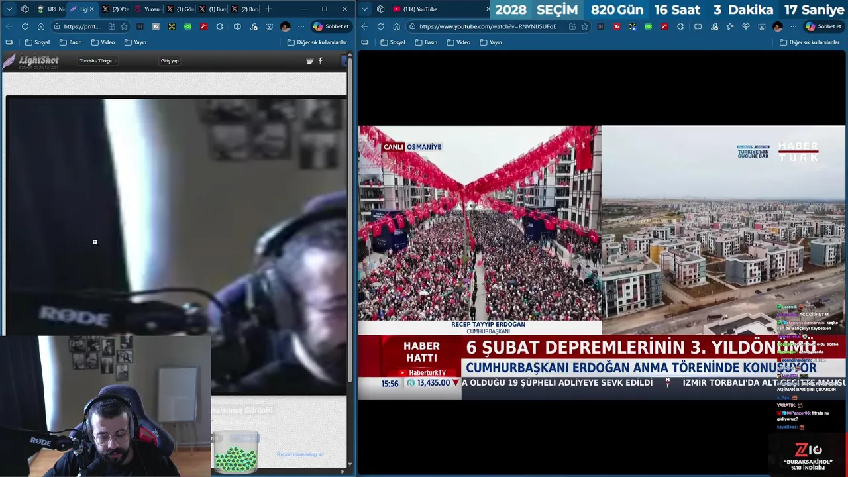
Task: Click 'Report misleading ad' link
Action: click(x=300, y=454)
